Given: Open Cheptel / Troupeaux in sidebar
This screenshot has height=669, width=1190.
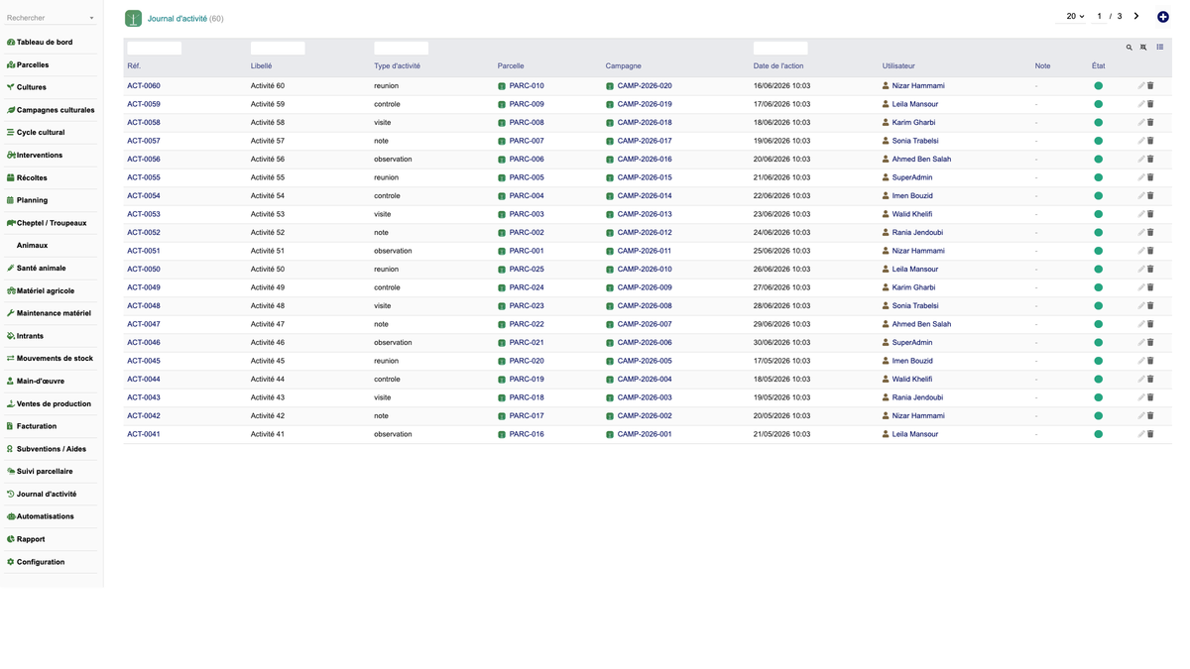Looking at the screenshot, I should [x=50, y=223].
